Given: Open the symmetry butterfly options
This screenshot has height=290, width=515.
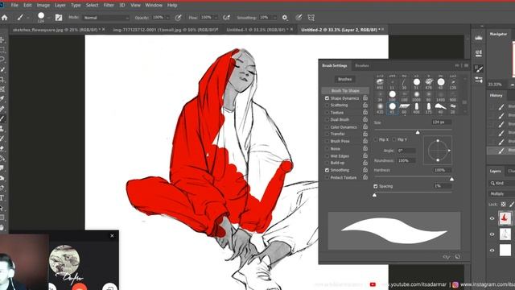Looking at the screenshot, I should click(x=311, y=18).
